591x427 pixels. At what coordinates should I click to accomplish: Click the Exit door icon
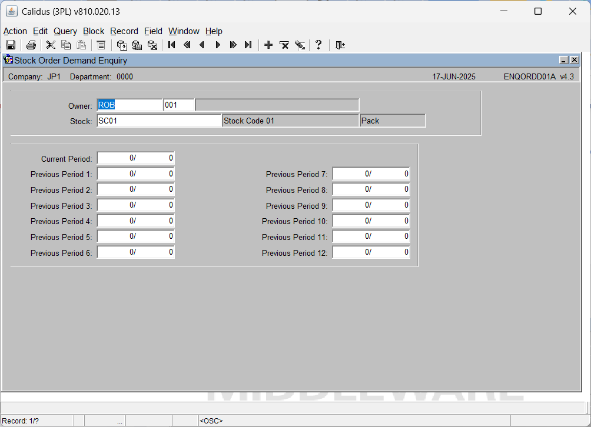pyautogui.click(x=340, y=45)
